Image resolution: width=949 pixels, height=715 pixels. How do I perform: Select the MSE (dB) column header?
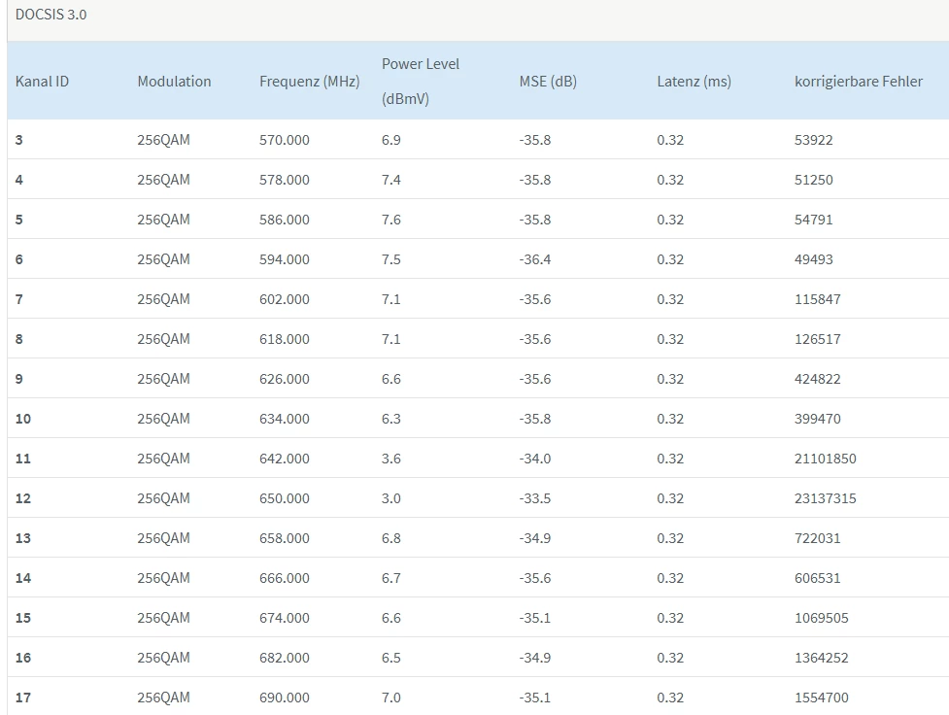[x=548, y=82]
